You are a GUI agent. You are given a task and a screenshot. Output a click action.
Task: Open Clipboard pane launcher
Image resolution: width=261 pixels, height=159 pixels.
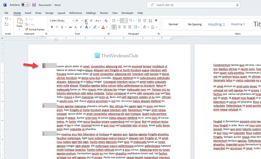pos(46,34)
